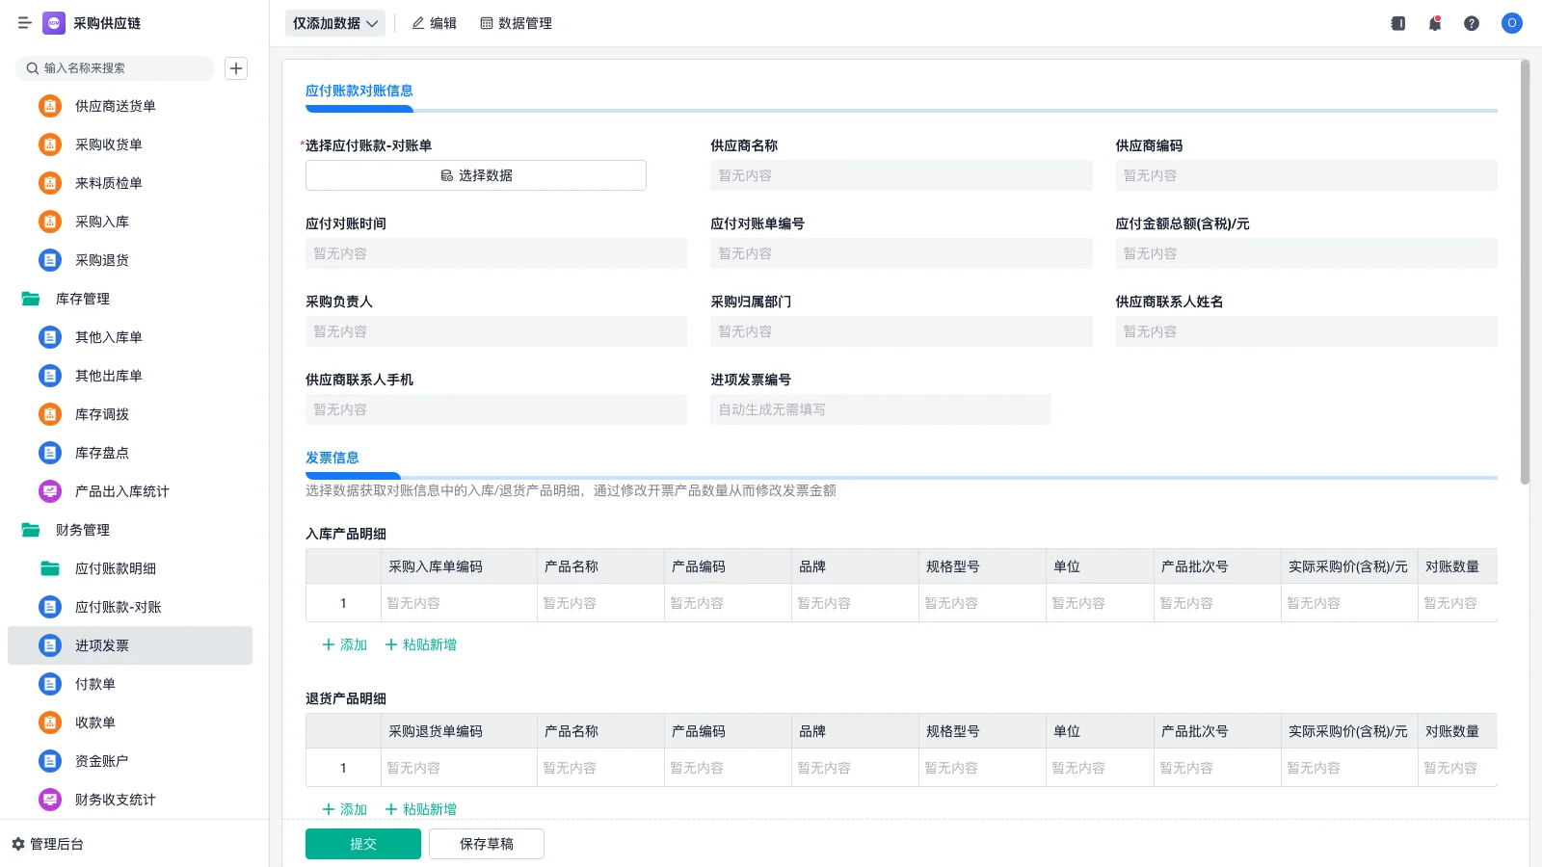Open the 仅添加数据 dropdown
The image size is (1542, 867).
(332, 22)
